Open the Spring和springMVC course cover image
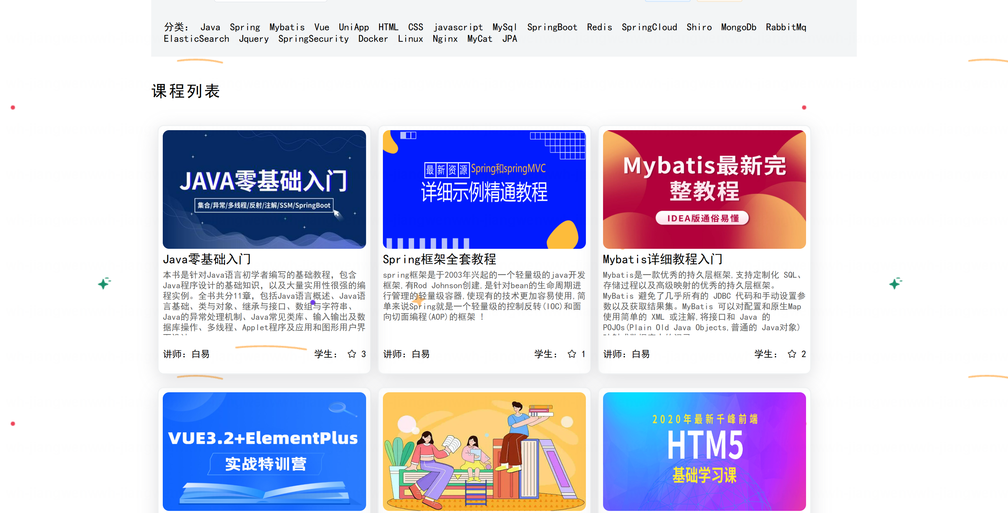Screen dimensions: 1008x513 (x=484, y=189)
